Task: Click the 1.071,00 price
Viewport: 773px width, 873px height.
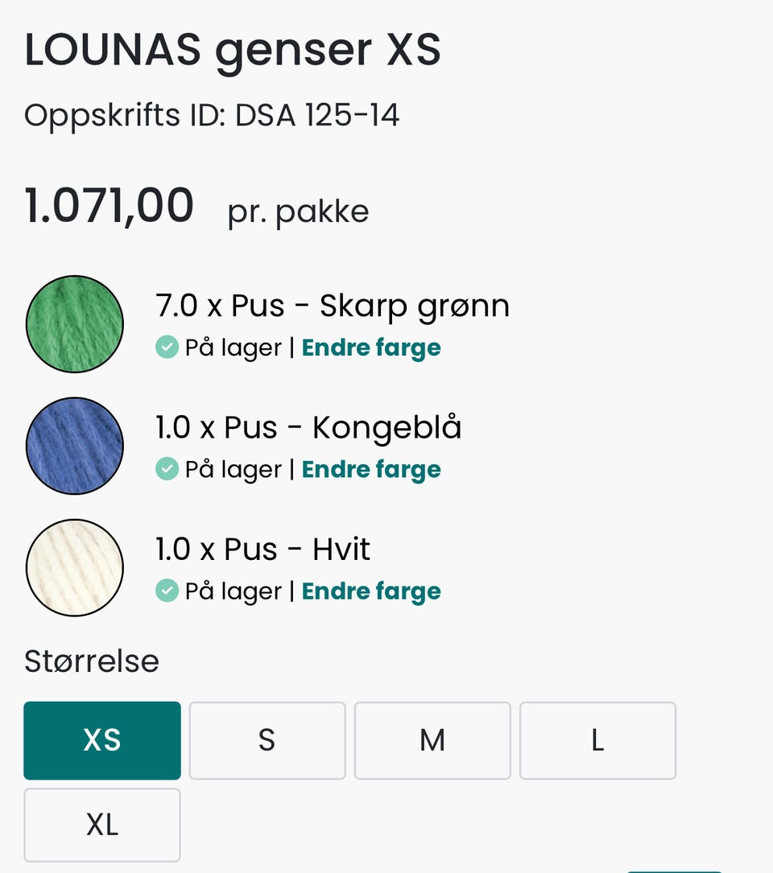Action: (110, 206)
